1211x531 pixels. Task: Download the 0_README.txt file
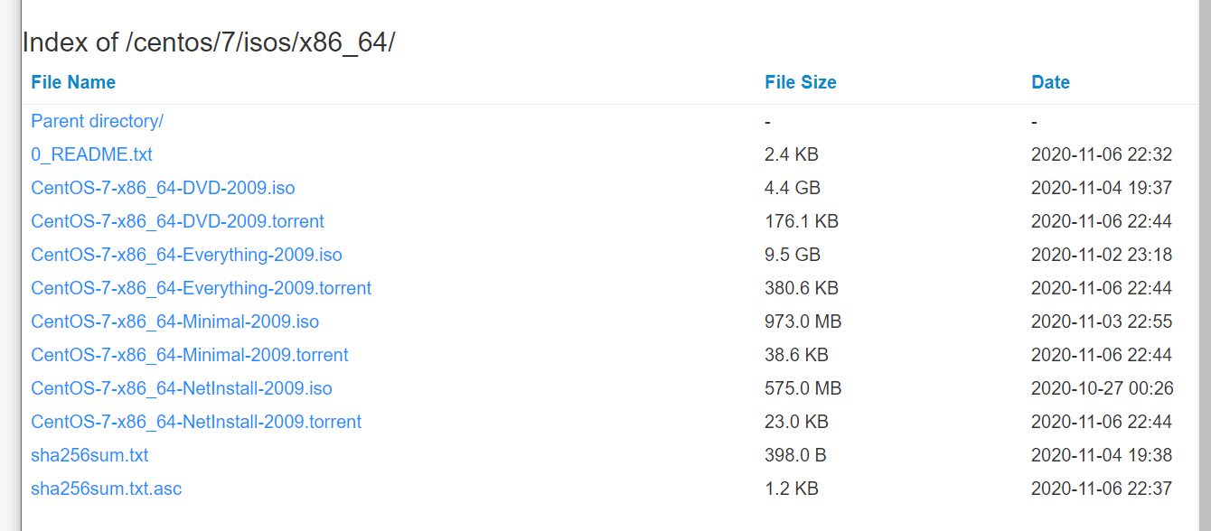click(90, 154)
